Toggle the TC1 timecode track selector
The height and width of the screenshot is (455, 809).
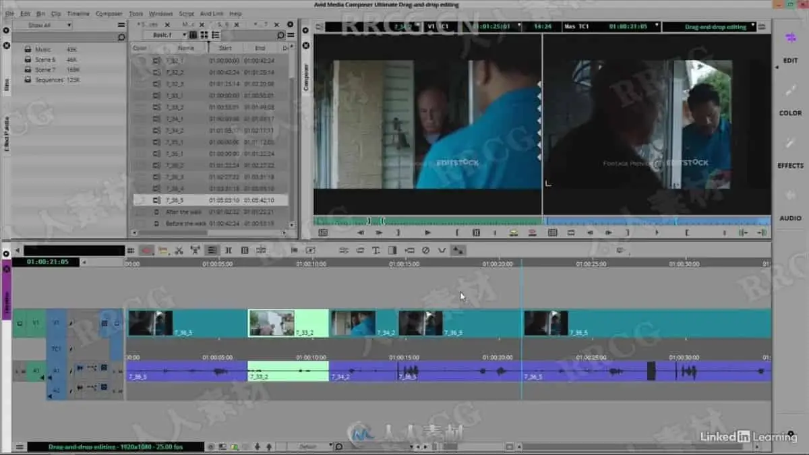57,348
